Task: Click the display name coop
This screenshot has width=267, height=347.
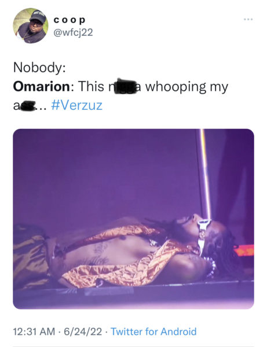Action: click(70, 20)
